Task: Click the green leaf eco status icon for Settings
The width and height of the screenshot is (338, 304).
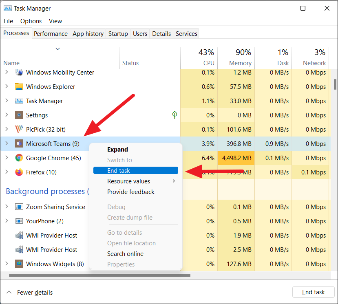Action: [175, 115]
